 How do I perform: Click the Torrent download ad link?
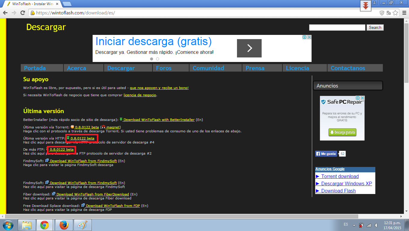[340, 177]
